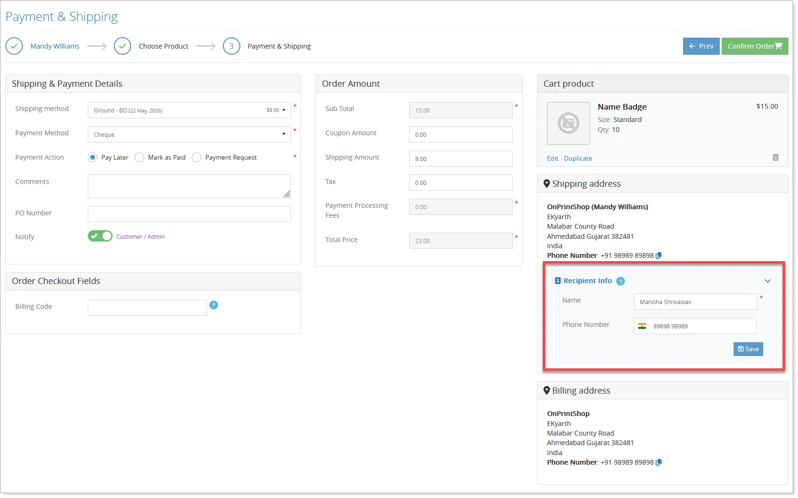Click the step 3 circle icon
Screen dimensions: 798x498
(231, 46)
